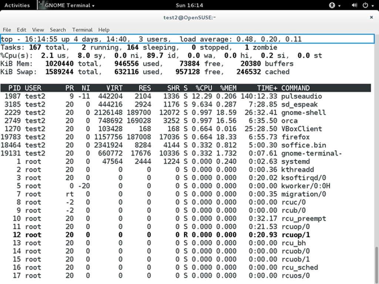
Task: Click the firefox process row
Action: 185,137
